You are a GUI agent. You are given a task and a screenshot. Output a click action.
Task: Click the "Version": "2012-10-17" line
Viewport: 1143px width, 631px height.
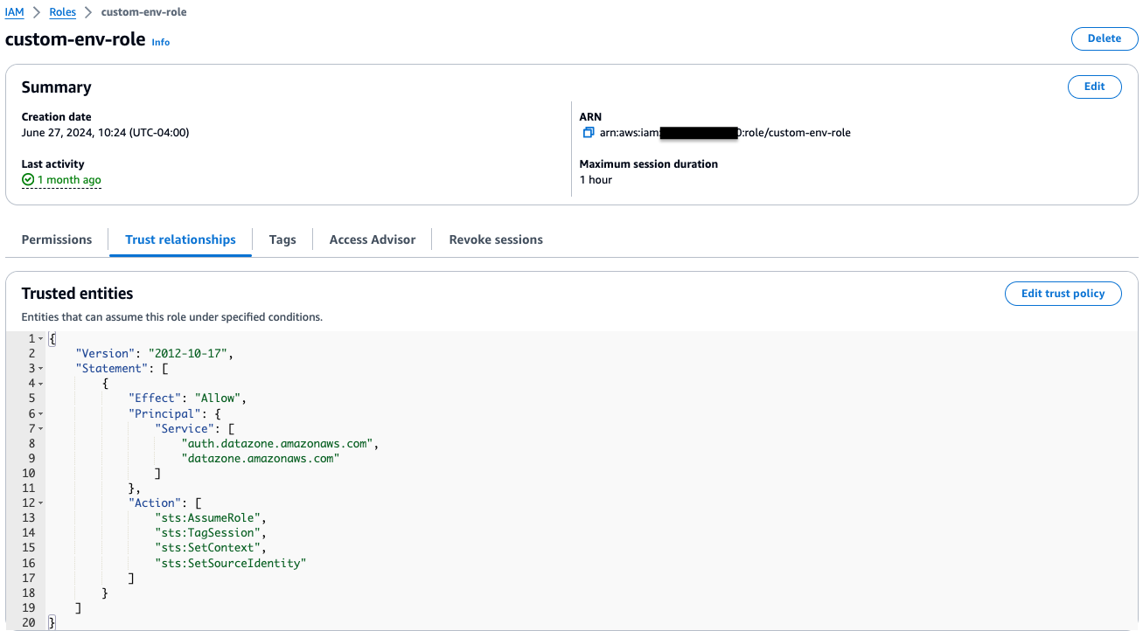pyautogui.click(x=155, y=354)
